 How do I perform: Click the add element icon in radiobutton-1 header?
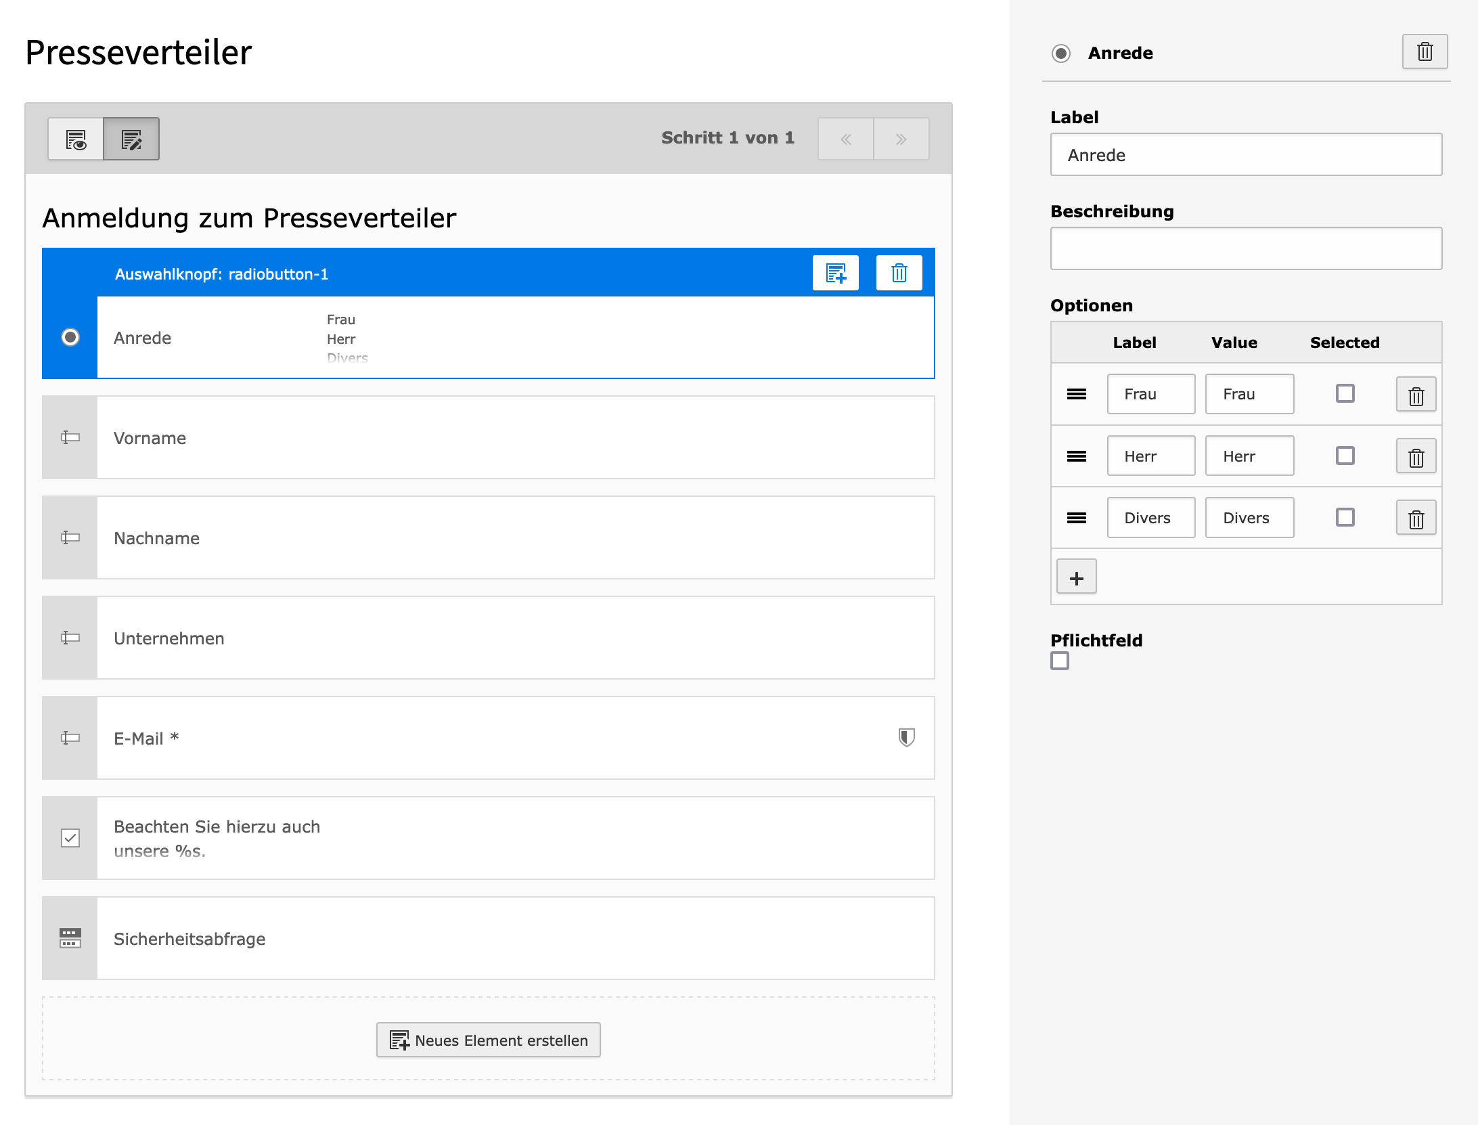(x=836, y=273)
